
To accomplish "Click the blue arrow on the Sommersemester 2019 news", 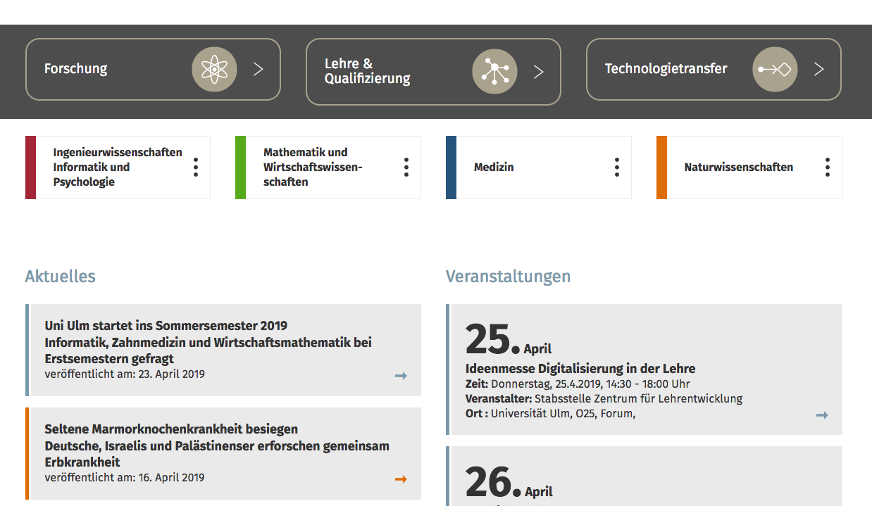I will pos(401,376).
